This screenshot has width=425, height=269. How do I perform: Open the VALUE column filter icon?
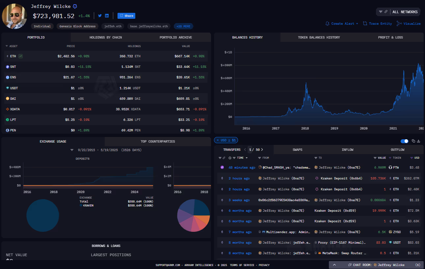click(375, 158)
